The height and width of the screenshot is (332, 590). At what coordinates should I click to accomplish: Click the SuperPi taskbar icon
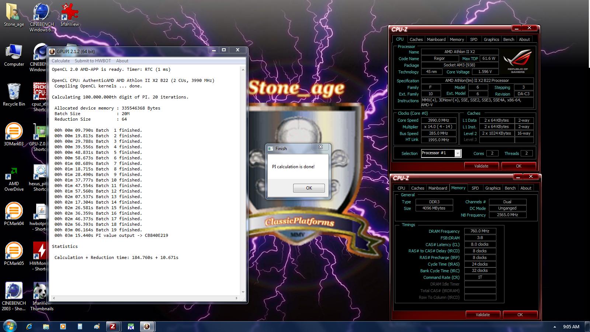[131, 326]
